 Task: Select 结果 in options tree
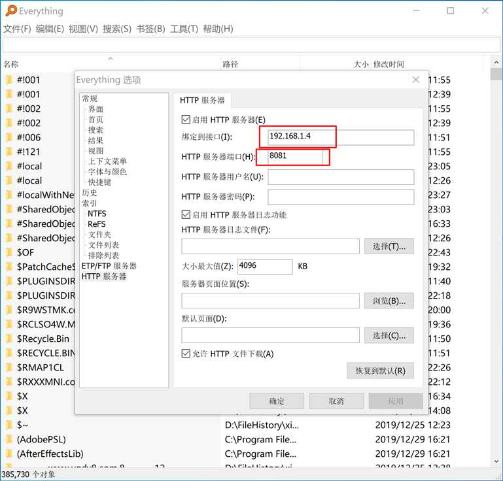coord(95,141)
